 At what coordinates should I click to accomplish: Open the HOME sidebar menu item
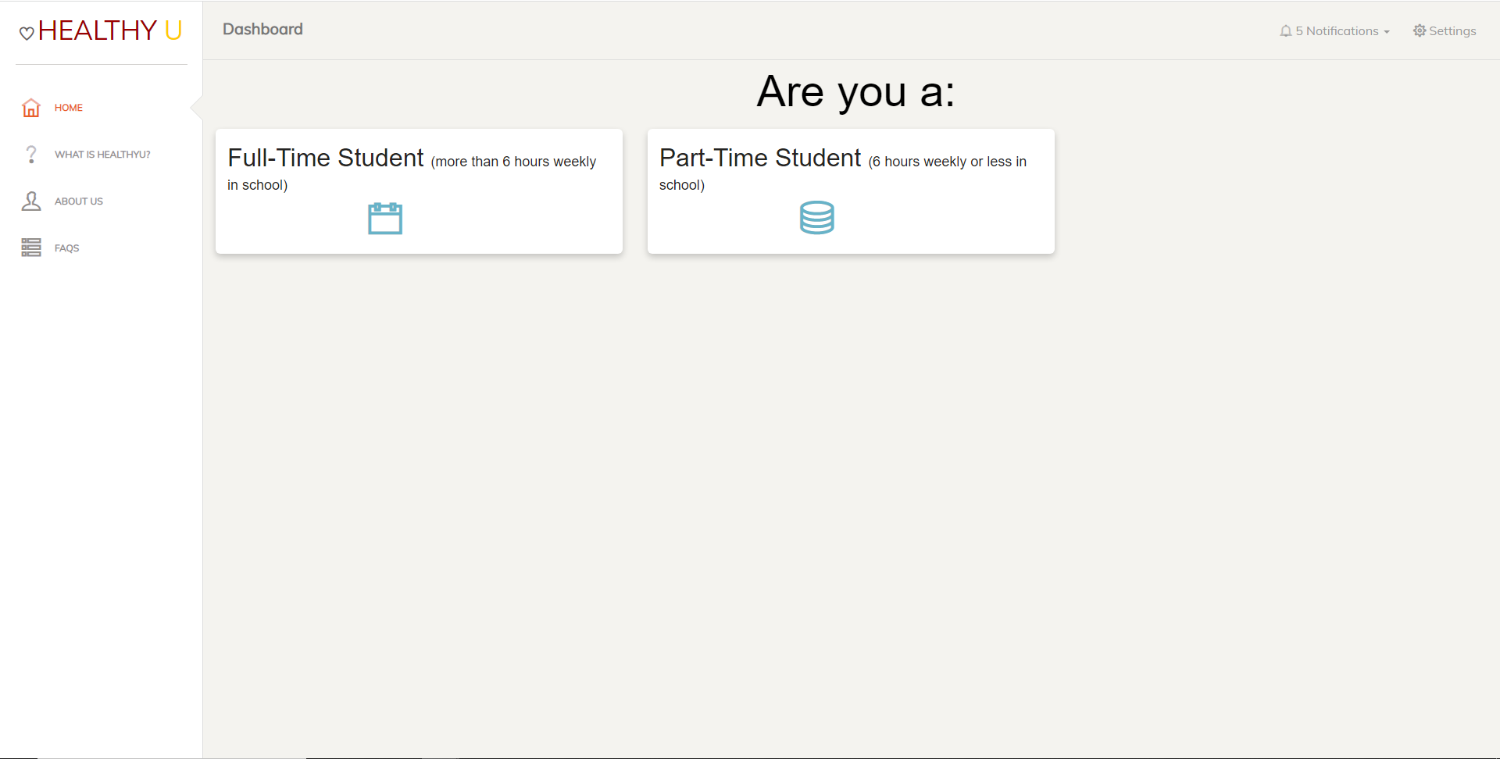click(x=69, y=108)
